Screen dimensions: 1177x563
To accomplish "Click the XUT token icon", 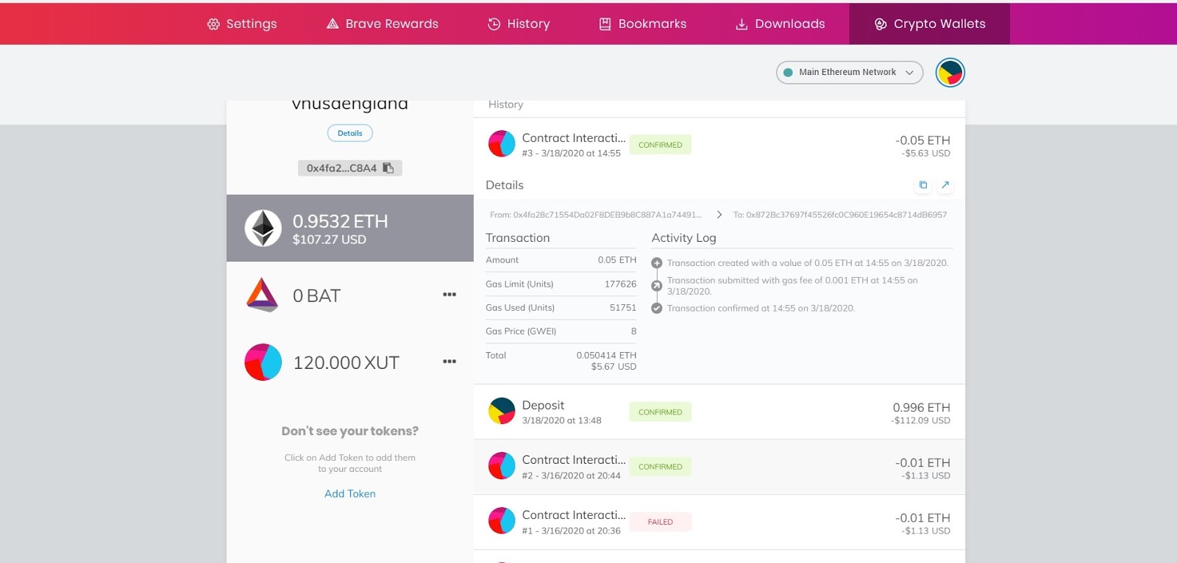I will pyautogui.click(x=263, y=362).
